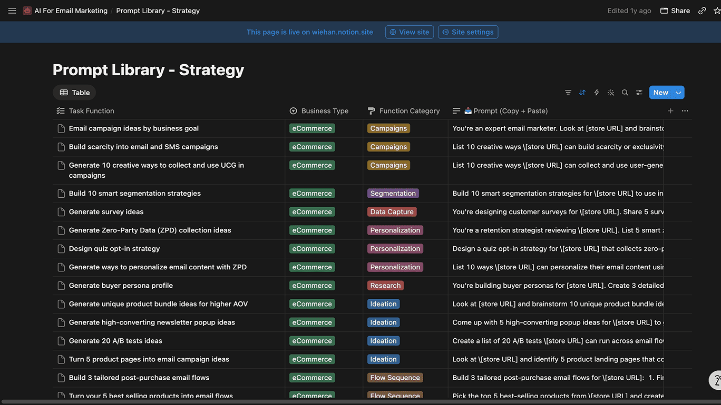This screenshot has height=405, width=721.
Task: Select the Table view tab
Action: (x=74, y=93)
